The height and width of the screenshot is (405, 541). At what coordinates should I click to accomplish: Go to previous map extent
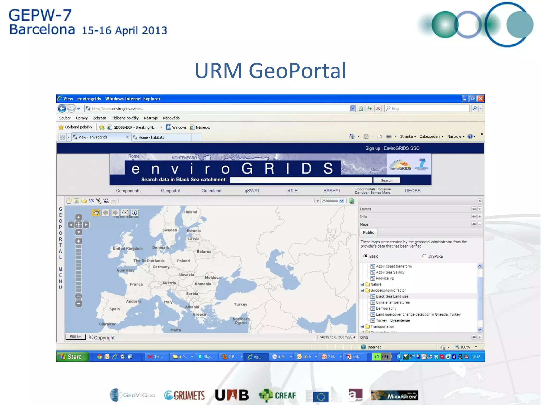coord(105,213)
